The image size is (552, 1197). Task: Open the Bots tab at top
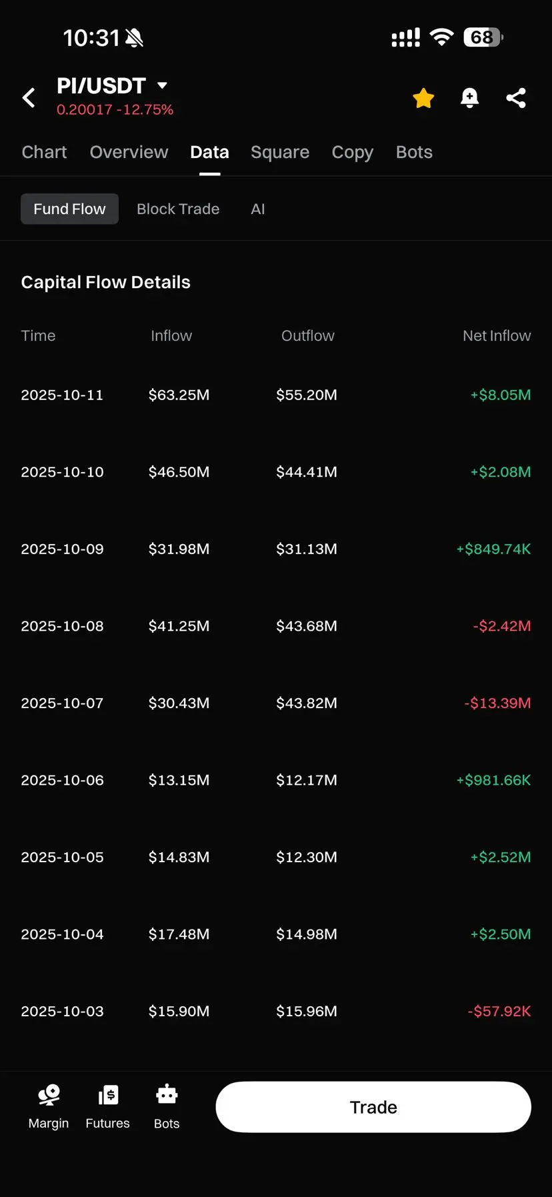click(414, 152)
